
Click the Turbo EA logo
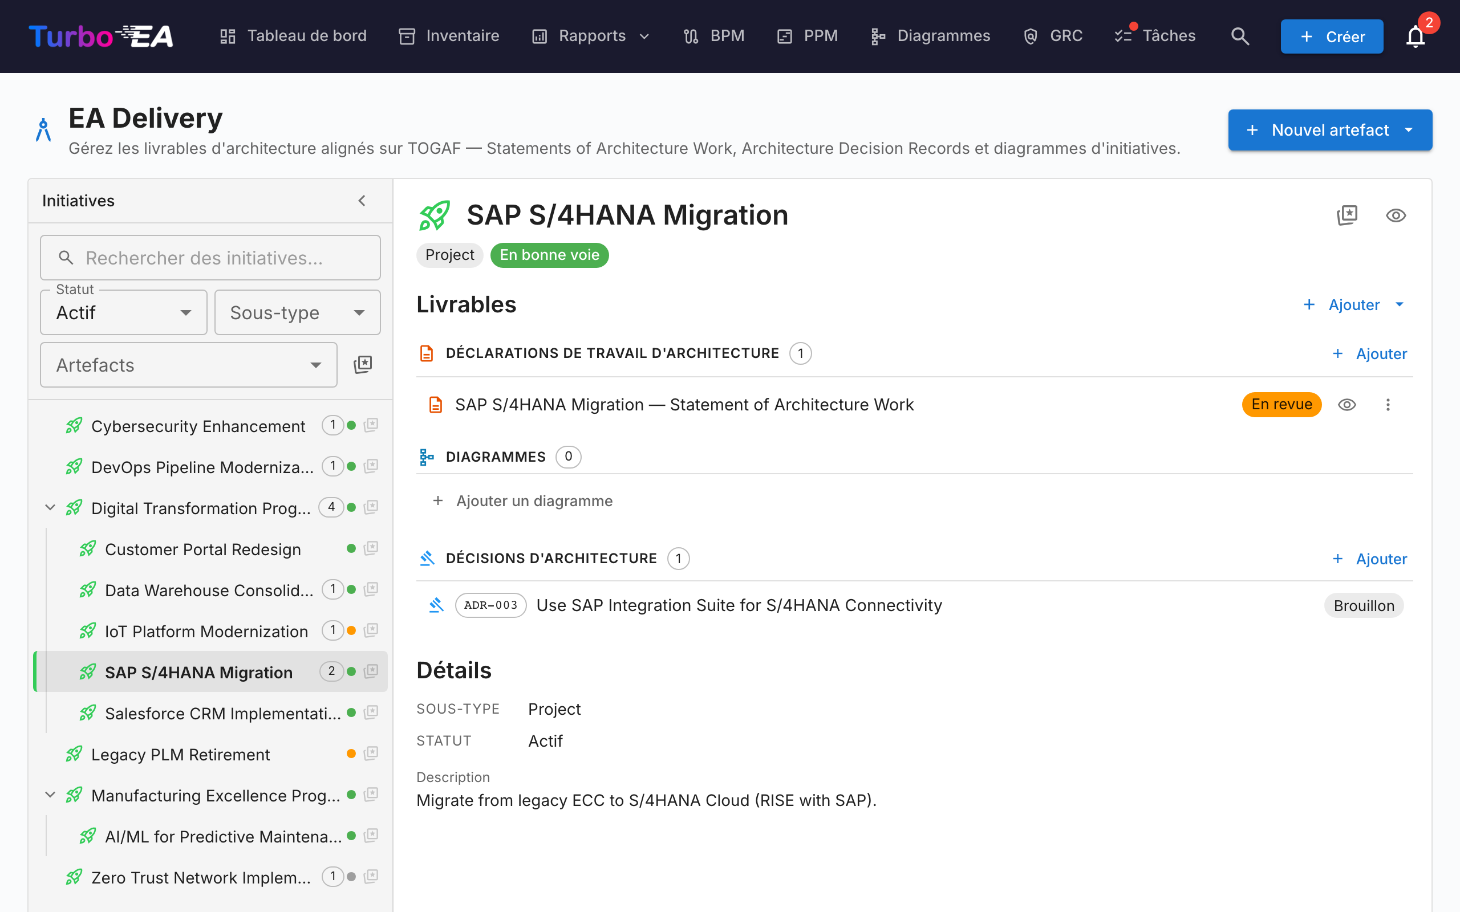coord(101,36)
